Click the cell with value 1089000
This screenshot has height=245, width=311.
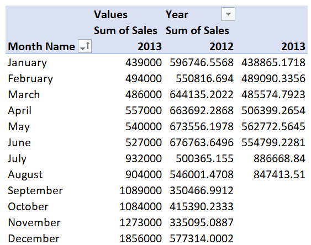click(x=141, y=191)
